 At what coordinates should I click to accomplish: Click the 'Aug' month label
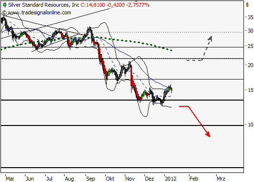(69, 179)
